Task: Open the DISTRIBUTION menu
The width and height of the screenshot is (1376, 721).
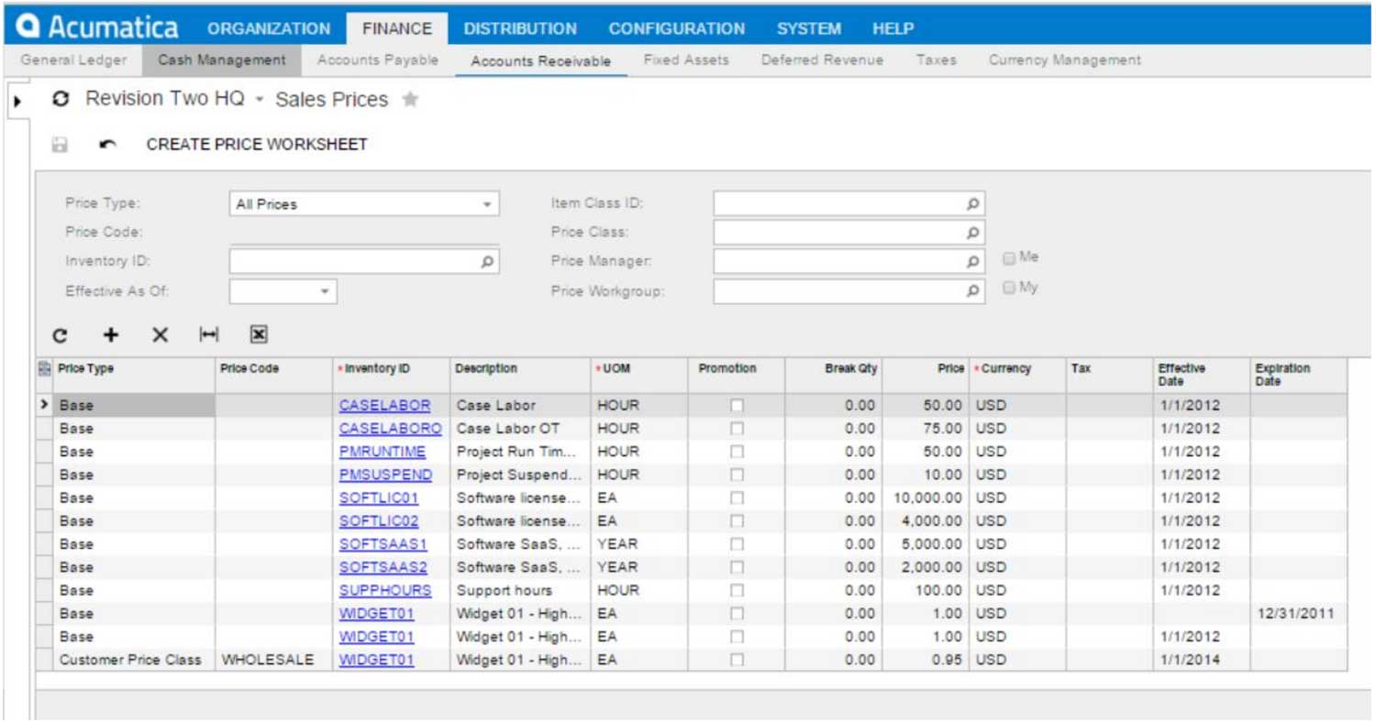Action: pyautogui.click(x=520, y=29)
